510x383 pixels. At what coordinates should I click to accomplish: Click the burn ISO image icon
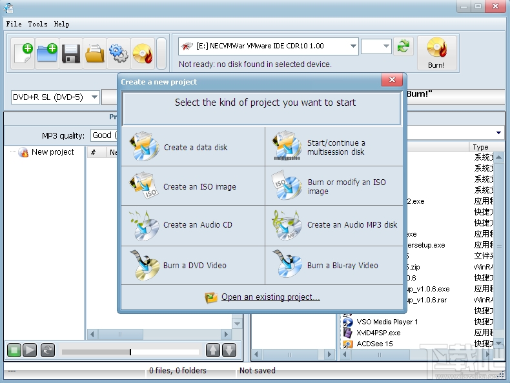[x=287, y=186]
